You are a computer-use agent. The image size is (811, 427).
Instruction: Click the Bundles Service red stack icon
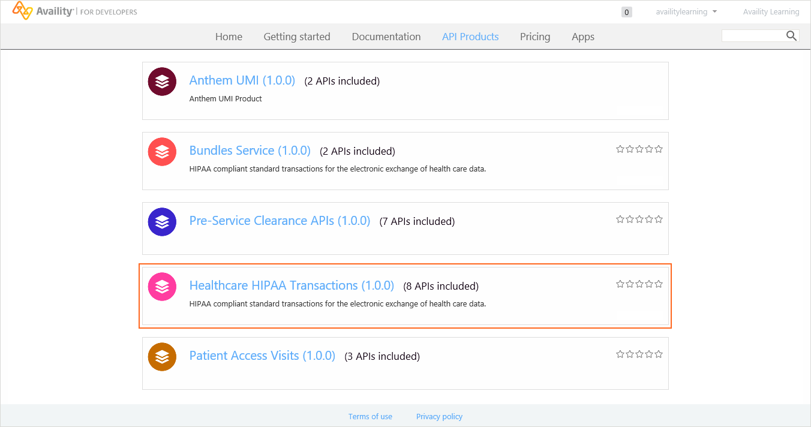(162, 152)
